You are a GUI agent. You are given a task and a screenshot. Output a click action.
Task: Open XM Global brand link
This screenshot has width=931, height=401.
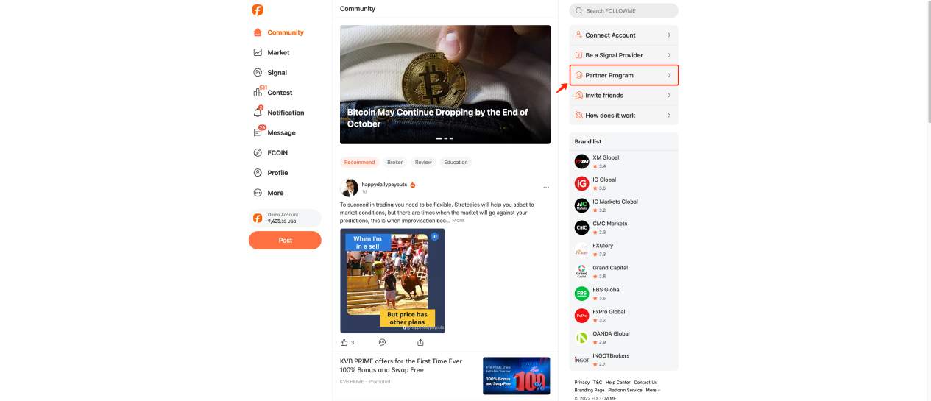tap(606, 157)
